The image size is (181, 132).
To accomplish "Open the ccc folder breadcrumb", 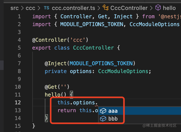I will [x=31, y=8].
